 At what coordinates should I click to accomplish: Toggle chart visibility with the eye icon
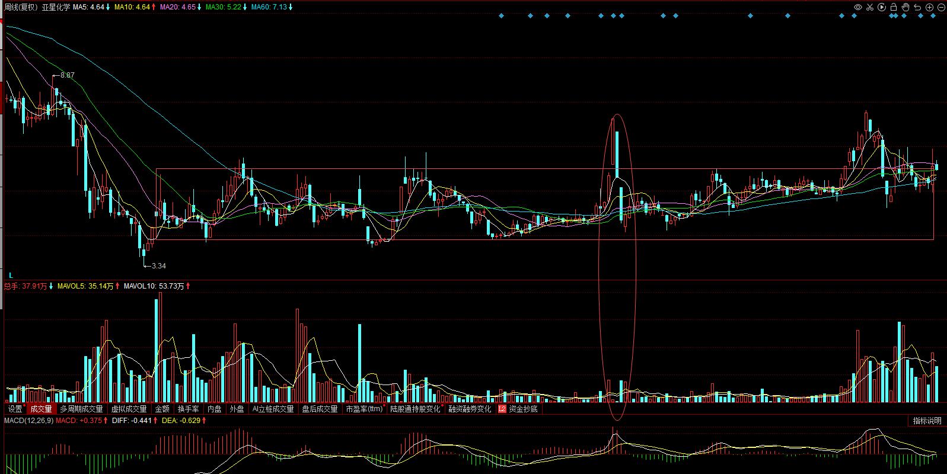tap(857, 7)
